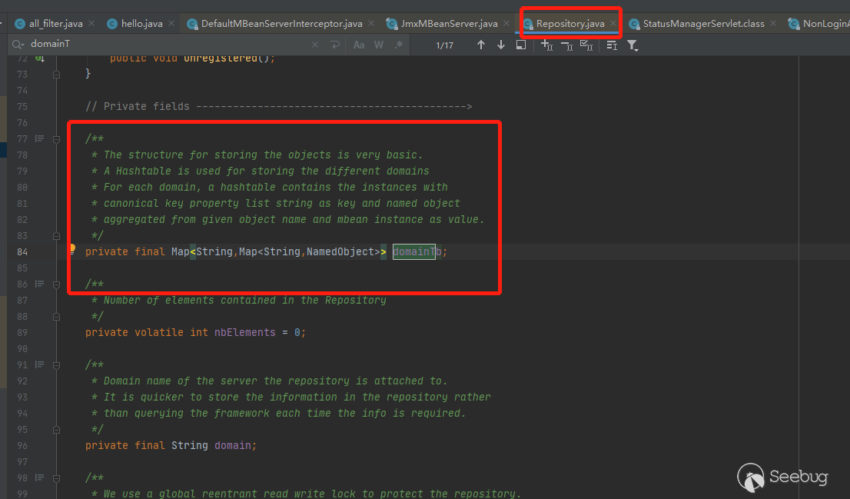Image resolution: width=850 pixels, height=499 pixels.
Task: Click the Private fields comment line
Action: [279, 106]
